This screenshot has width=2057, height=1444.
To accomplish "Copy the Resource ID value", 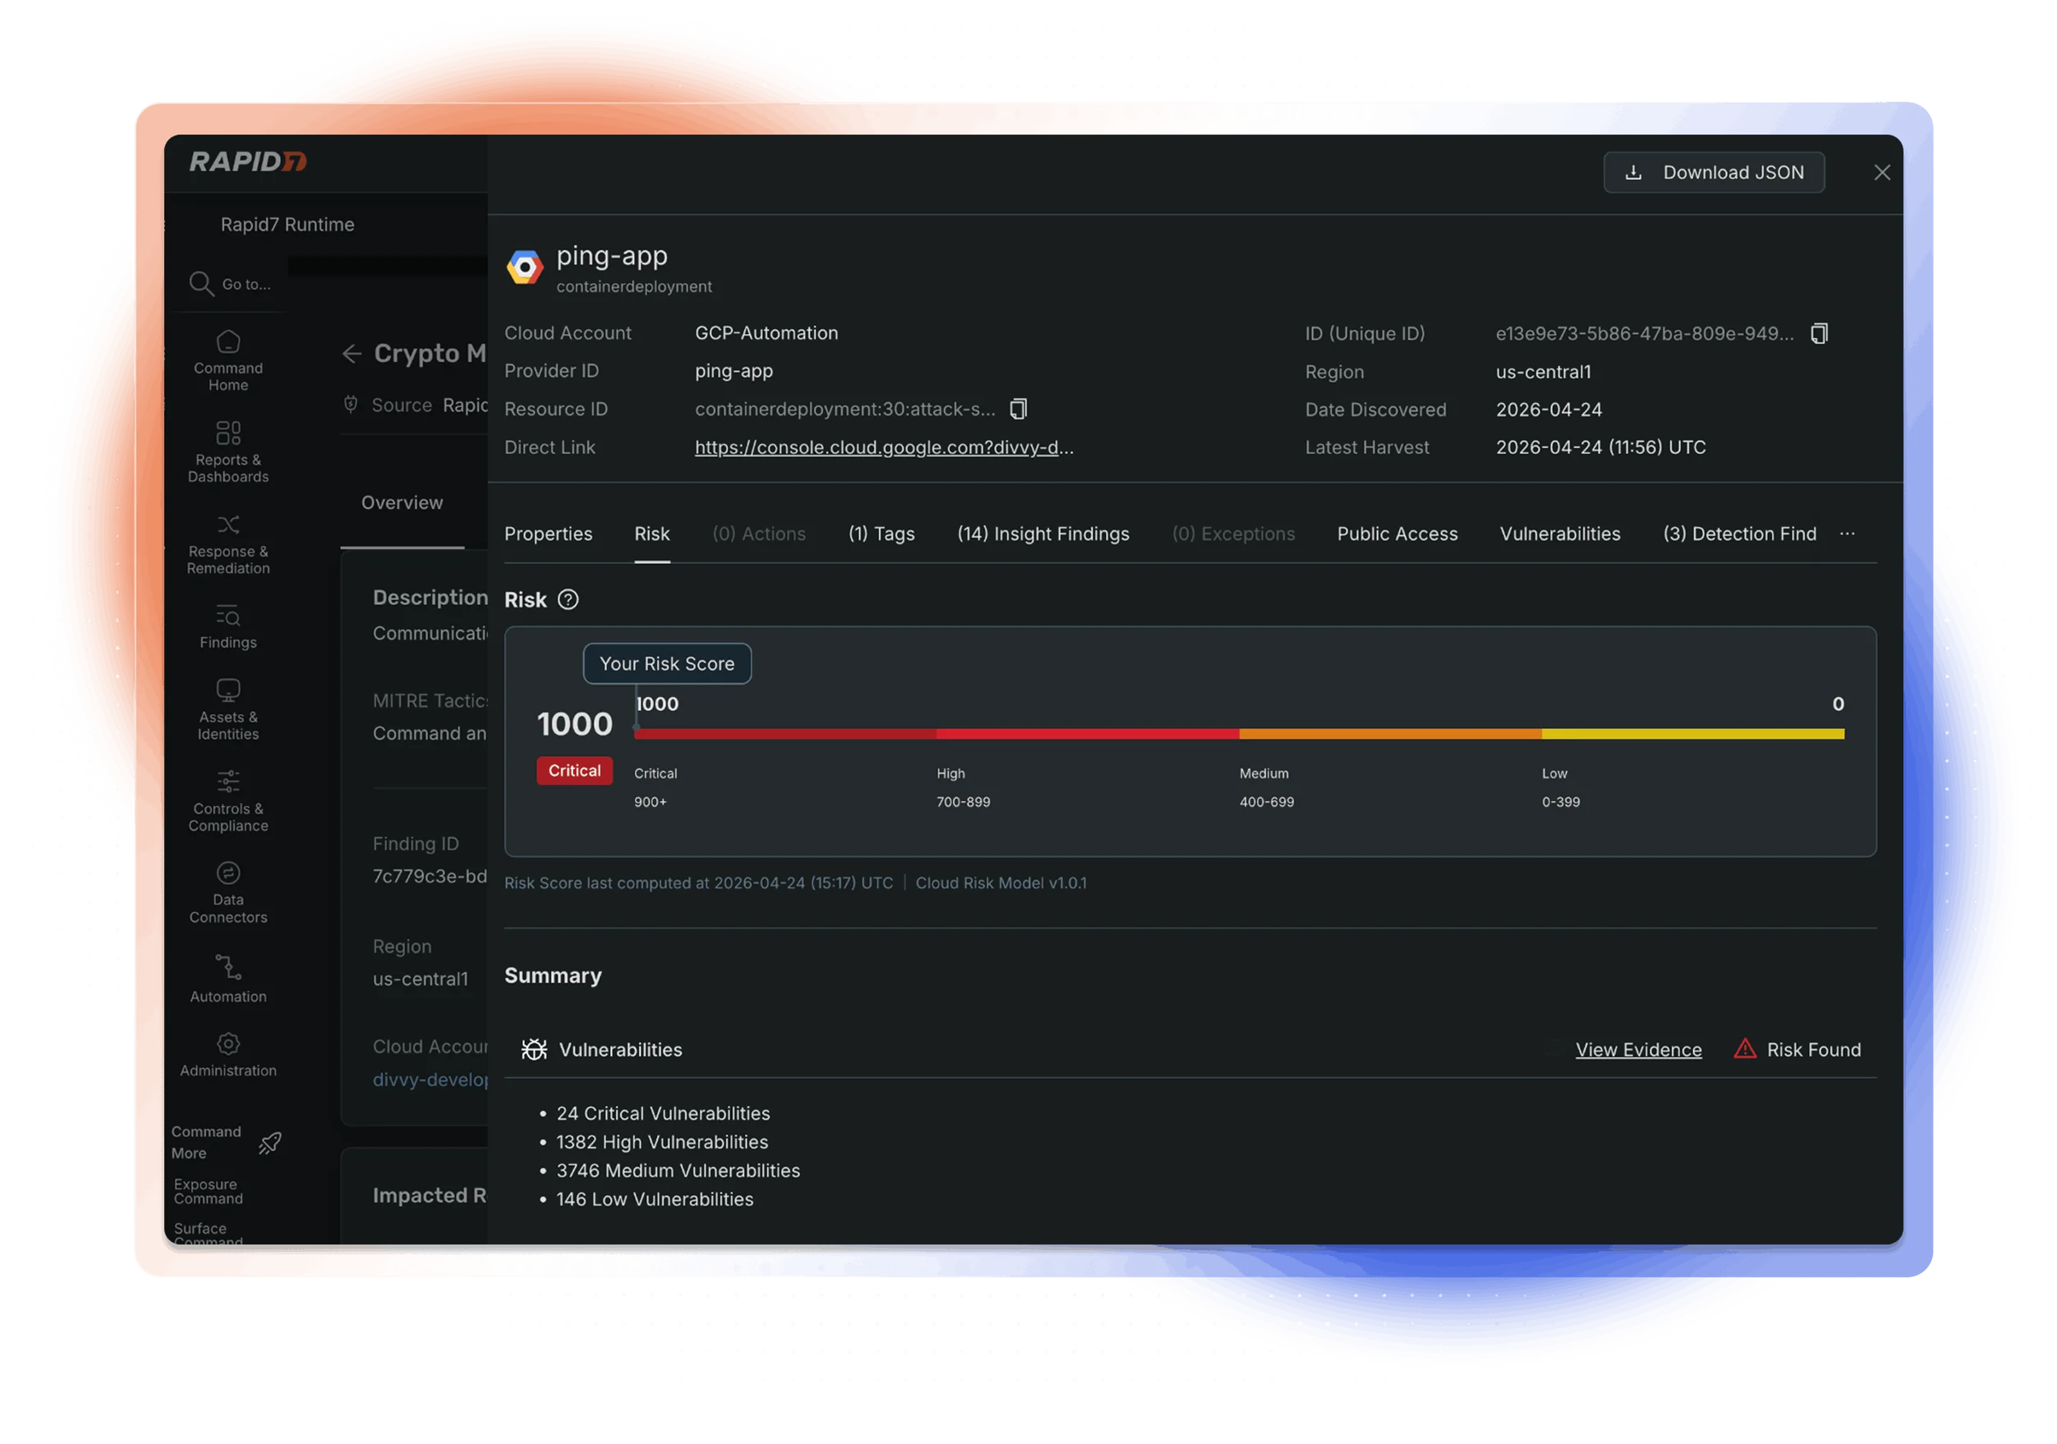I will pyautogui.click(x=1018, y=409).
